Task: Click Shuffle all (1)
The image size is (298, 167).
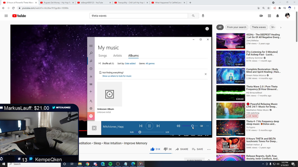Action: pos(106,64)
